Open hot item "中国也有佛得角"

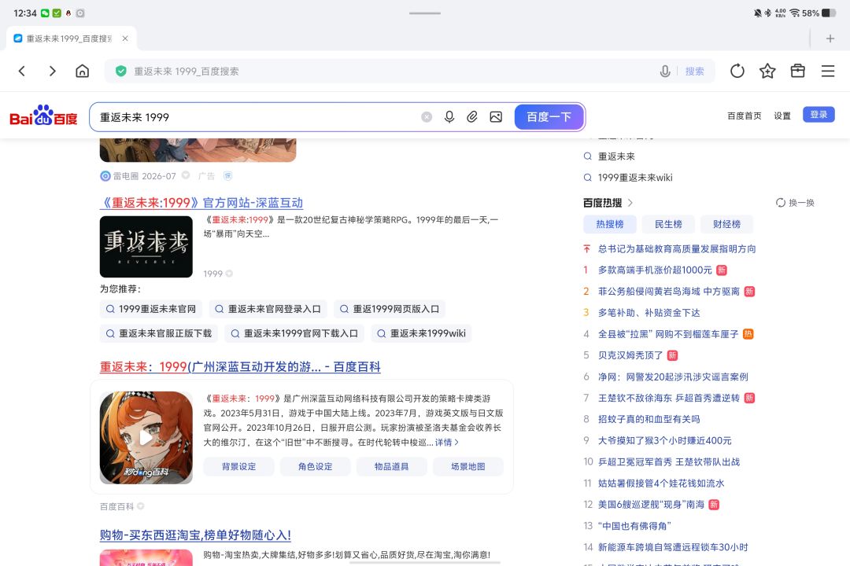tap(634, 526)
